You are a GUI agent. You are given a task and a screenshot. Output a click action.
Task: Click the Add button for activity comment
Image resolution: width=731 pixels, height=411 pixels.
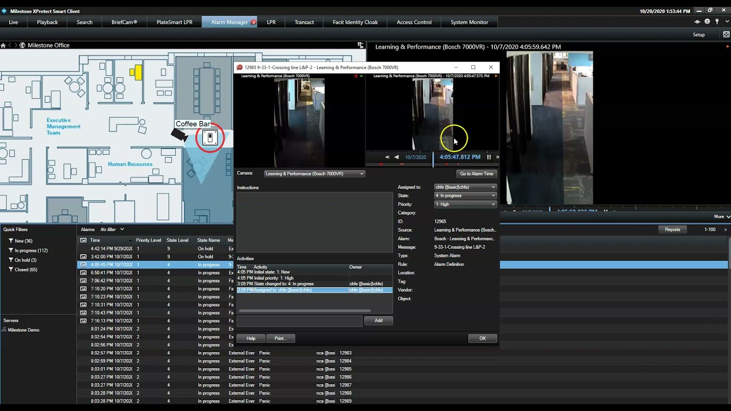click(379, 321)
